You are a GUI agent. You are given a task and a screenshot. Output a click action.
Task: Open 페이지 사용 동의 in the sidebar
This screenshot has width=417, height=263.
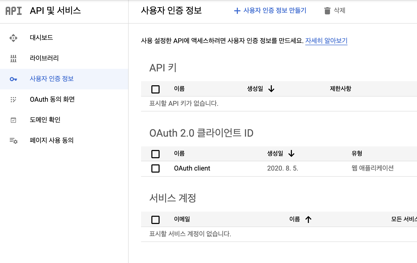[x=64, y=141]
